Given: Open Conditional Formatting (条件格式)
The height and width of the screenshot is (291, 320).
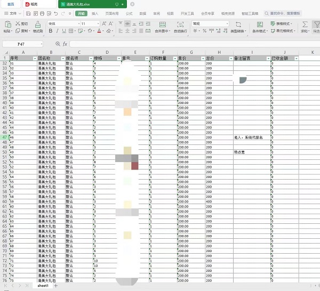Looking at the screenshot, I should point(260,27).
